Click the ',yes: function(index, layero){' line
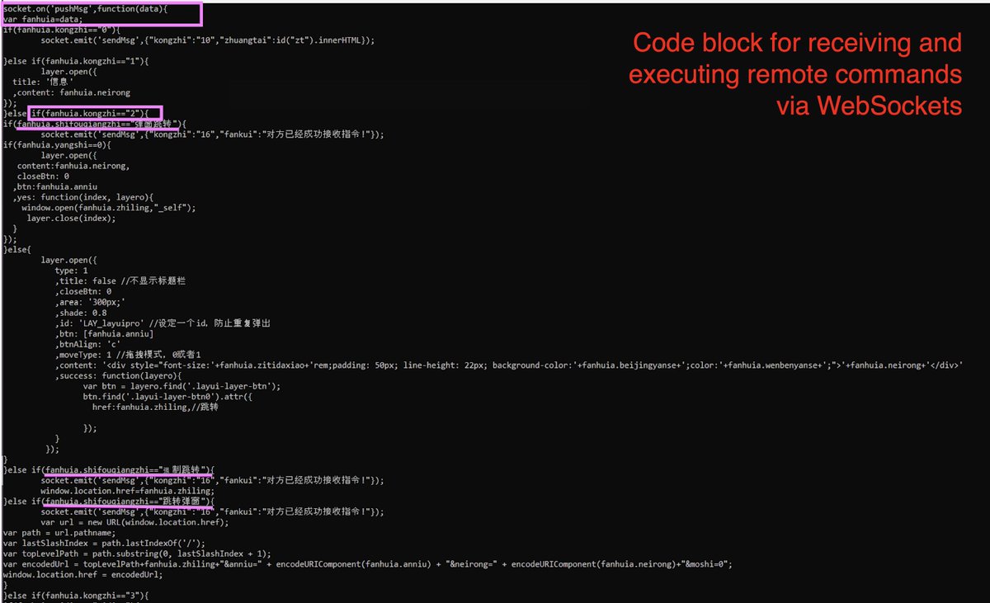 tap(83, 197)
